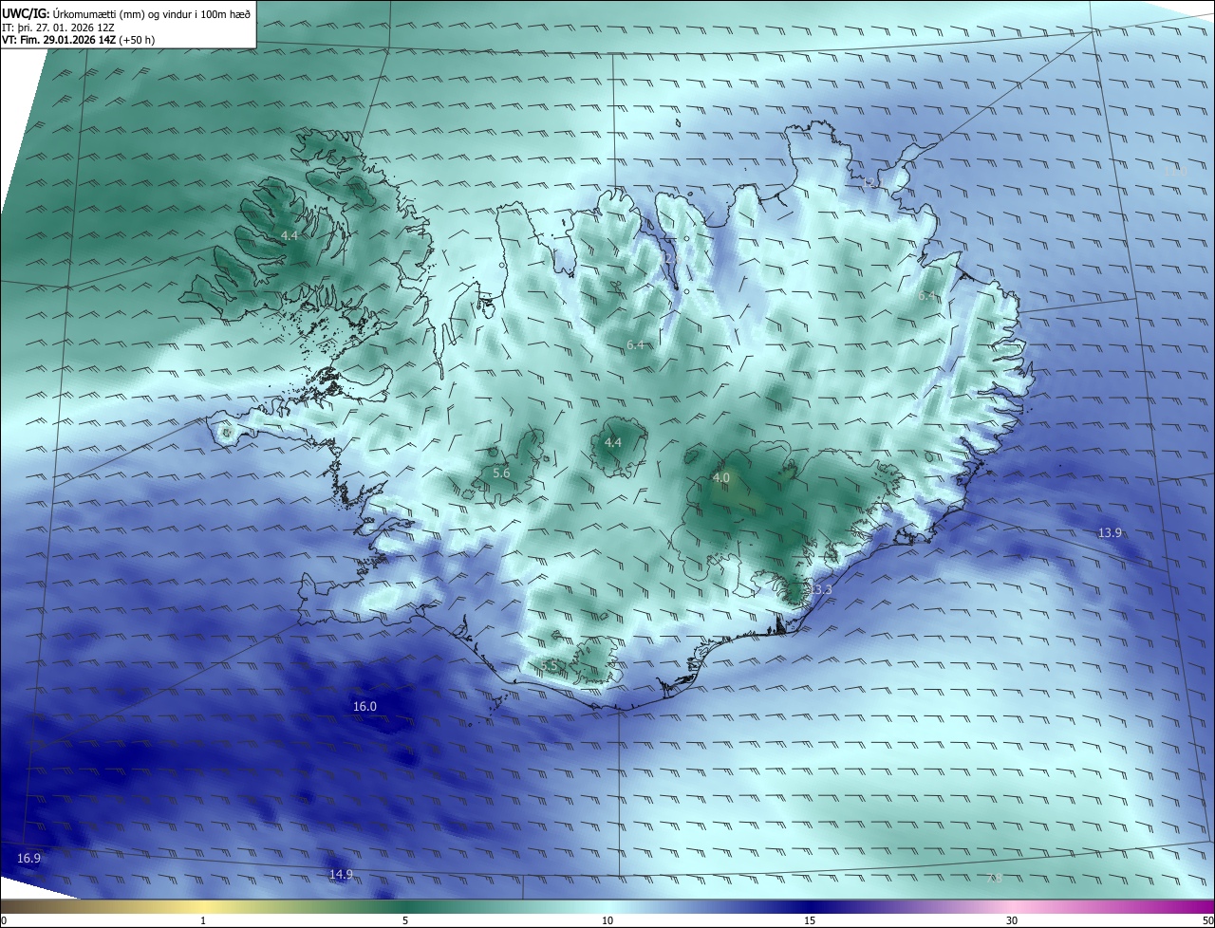Click the initial time "IT: þri. 27. 01. 2026 12Z"
1215x928 pixels.
coord(58,27)
